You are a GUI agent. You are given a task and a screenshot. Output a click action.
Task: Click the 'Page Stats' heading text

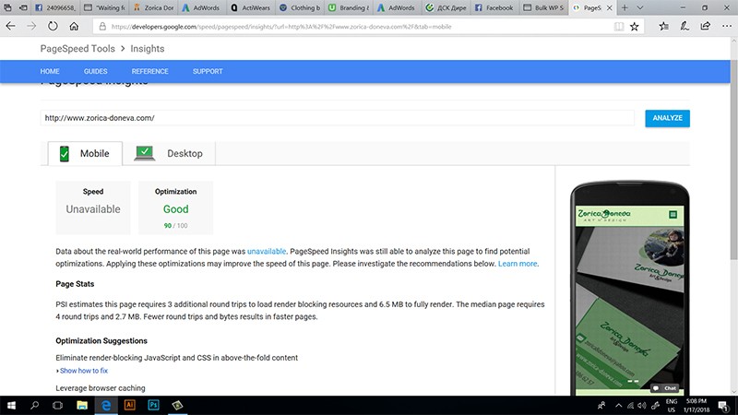click(75, 284)
